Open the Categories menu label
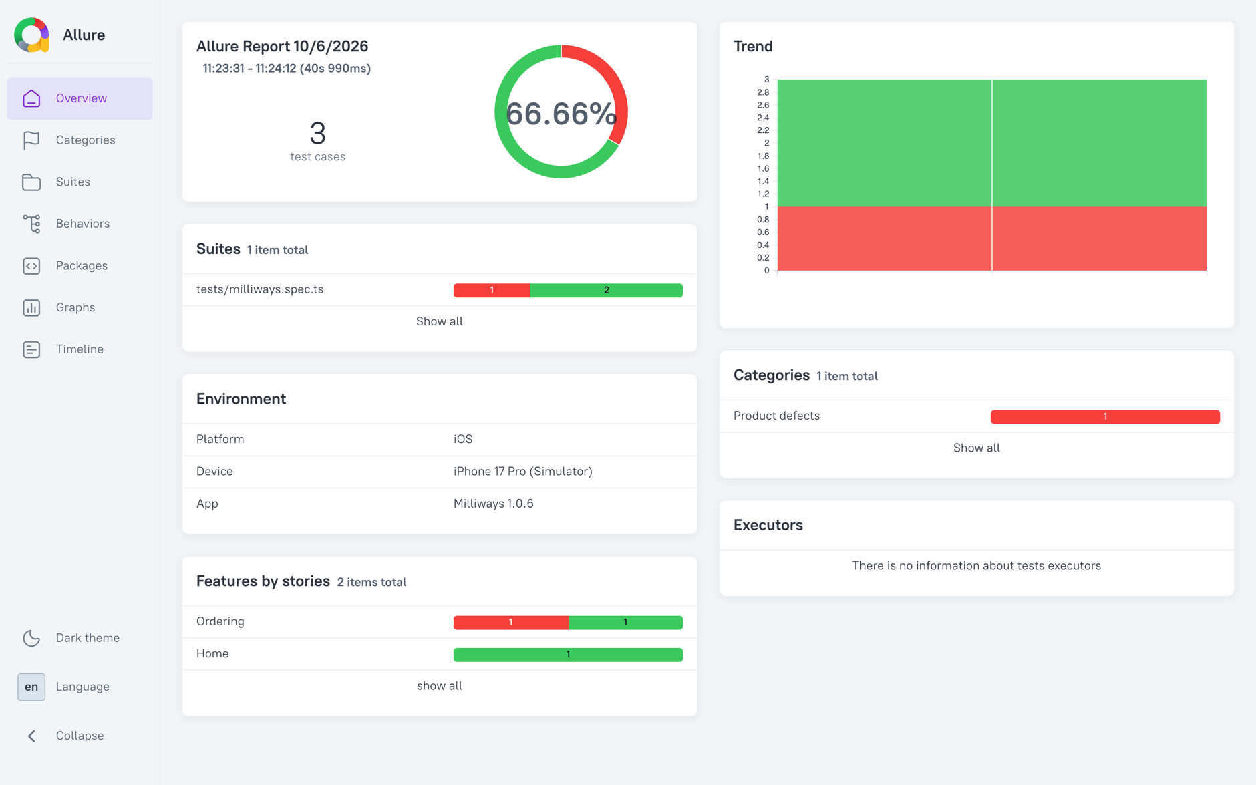Screen dimensions: 1256x785 coord(86,140)
